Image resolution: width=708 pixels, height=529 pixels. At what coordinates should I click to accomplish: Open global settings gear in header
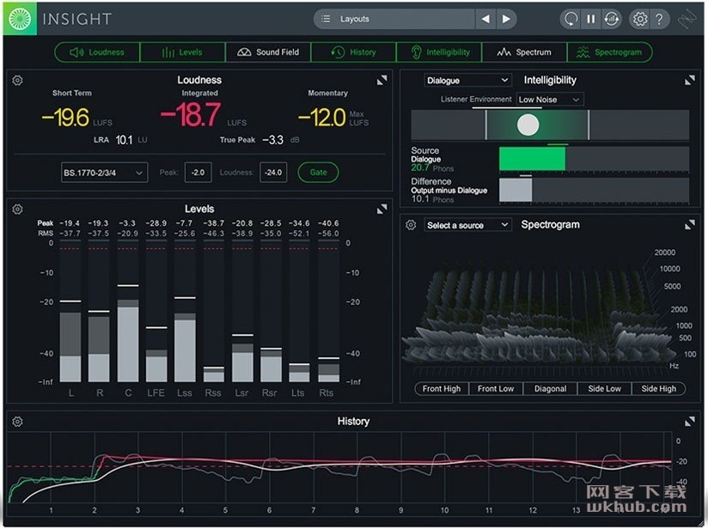pyautogui.click(x=640, y=19)
